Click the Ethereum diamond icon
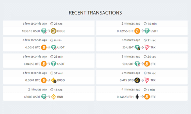The image size is (191, 114). point(137,97)
